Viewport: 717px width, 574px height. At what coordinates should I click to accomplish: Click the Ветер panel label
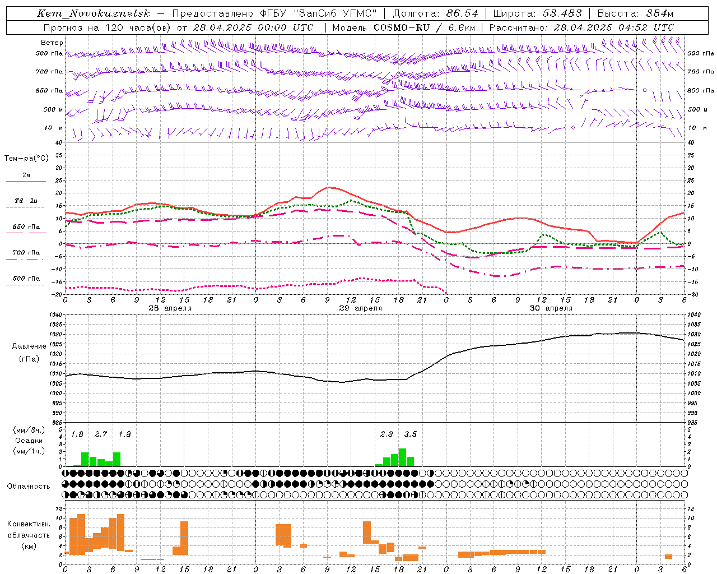tap(52, 43)
